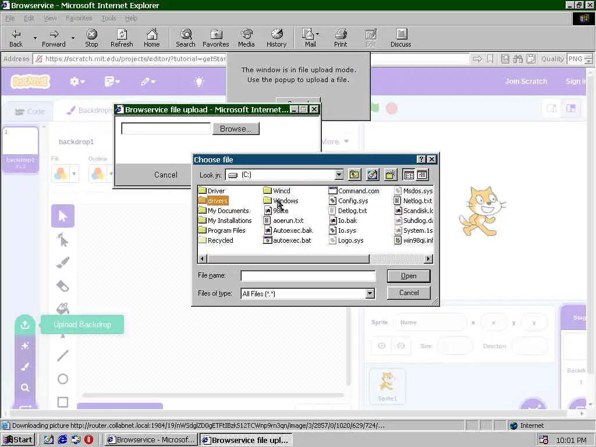Click the Mail toolbar icon
This screenshot has width=596, height=447.
310,38
